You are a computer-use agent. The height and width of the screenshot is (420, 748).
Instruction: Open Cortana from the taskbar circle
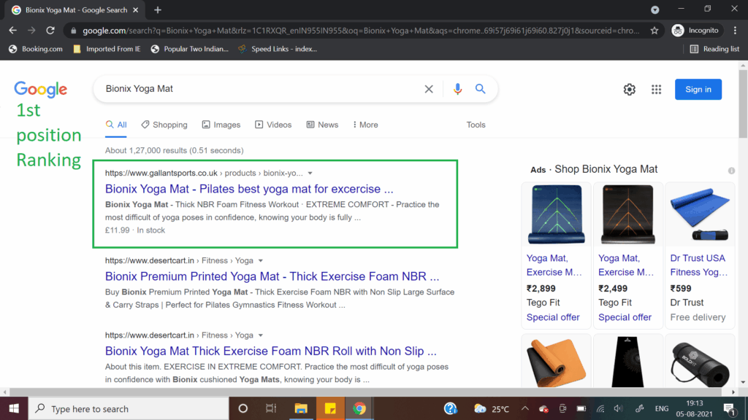pos(243,408)
